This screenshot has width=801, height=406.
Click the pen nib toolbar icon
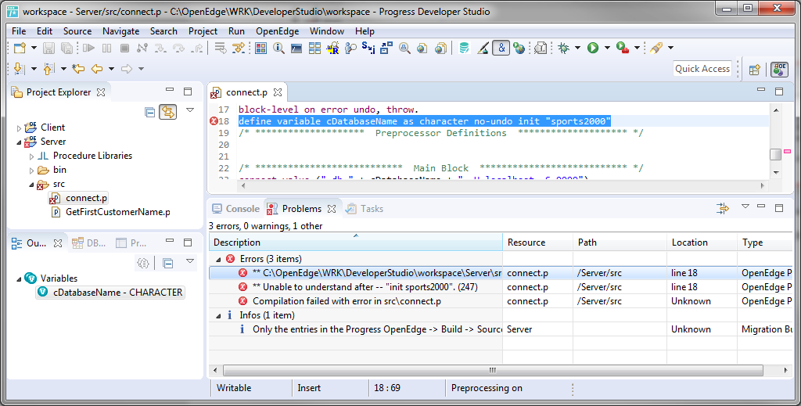pyautogui.click(x=483, y=48)
